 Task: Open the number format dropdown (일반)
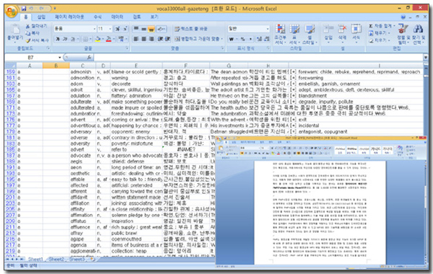267,29
